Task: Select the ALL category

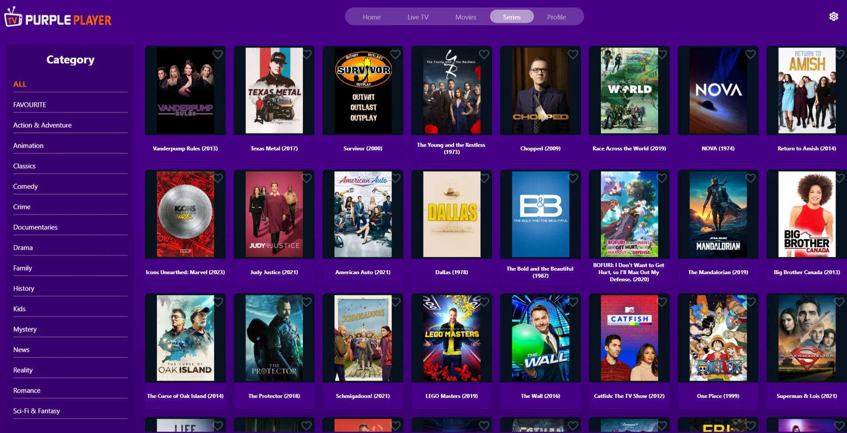Action: click(71, 84)
